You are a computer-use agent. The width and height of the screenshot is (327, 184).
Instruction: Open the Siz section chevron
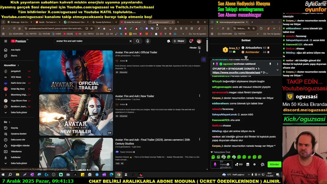[x=9, y=122]
